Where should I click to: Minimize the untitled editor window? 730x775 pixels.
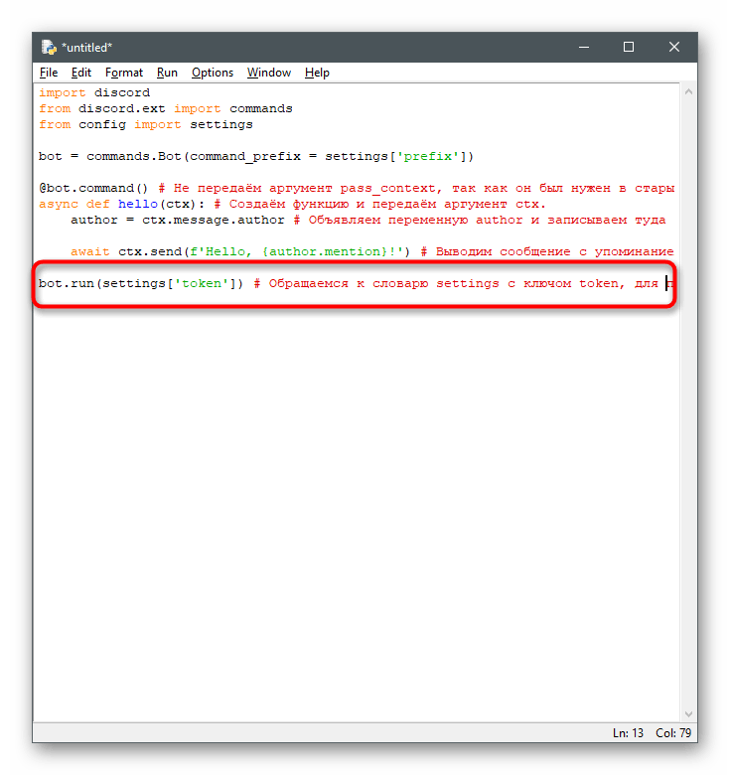pos(583,47)
